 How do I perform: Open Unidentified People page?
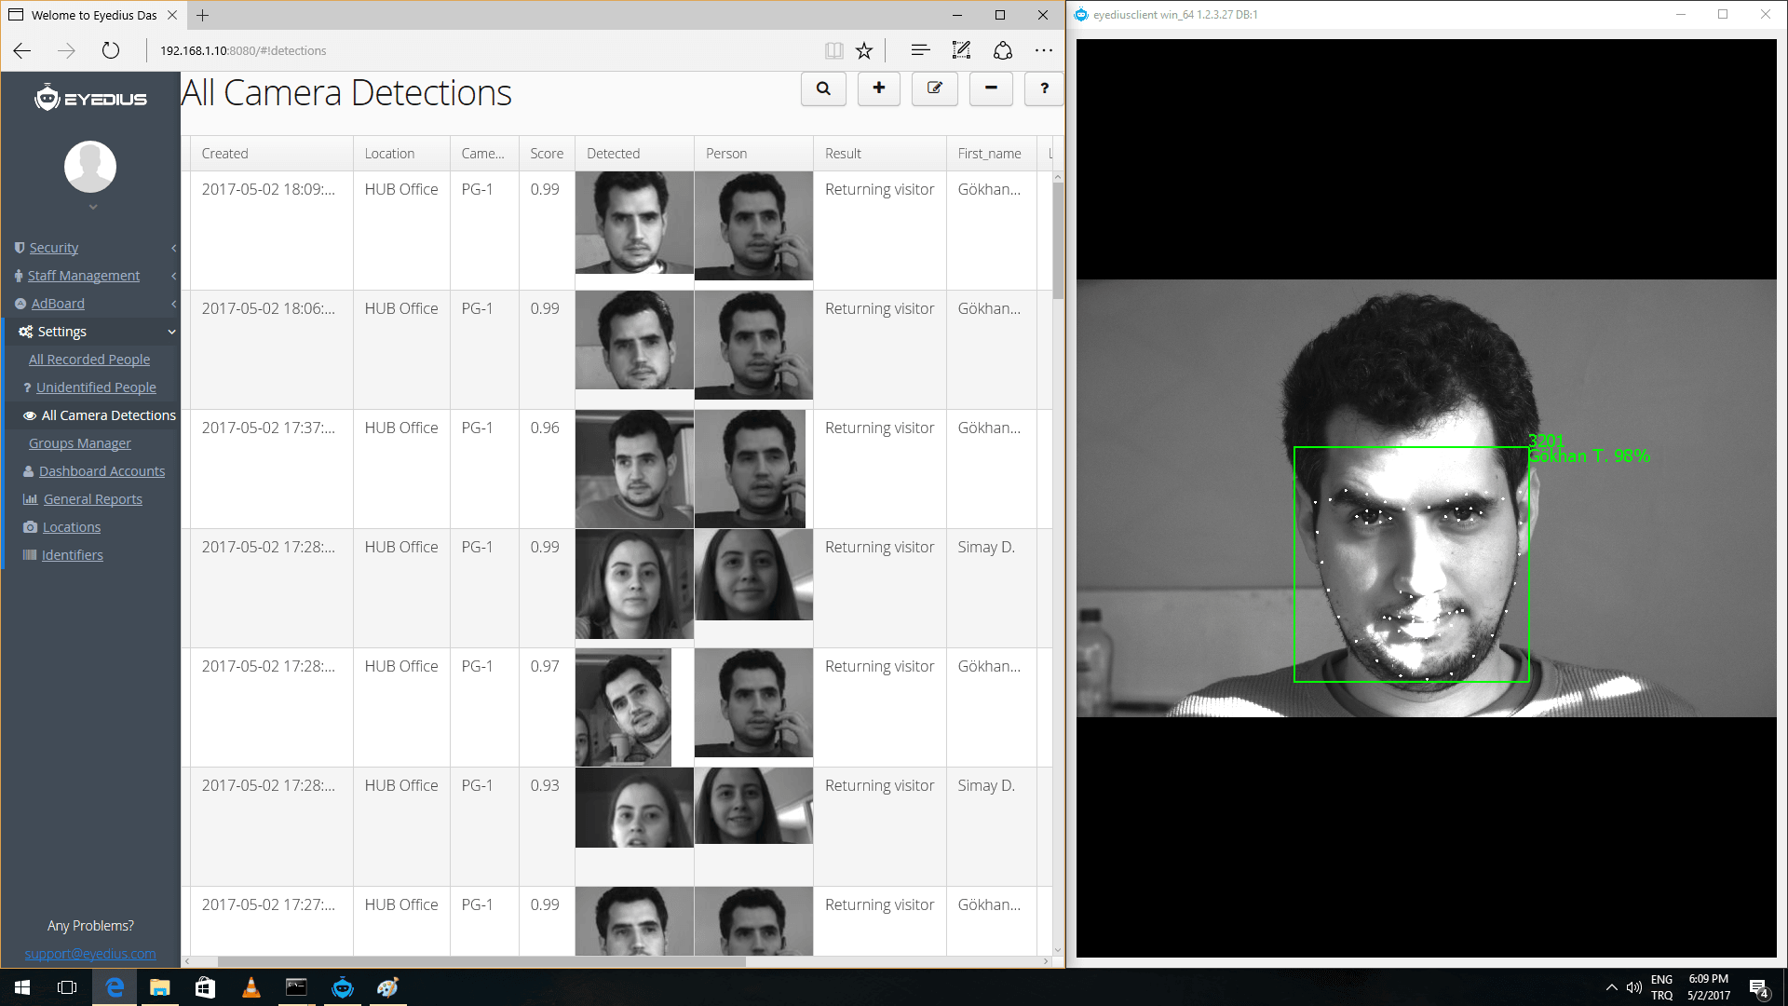pos(96,387)
